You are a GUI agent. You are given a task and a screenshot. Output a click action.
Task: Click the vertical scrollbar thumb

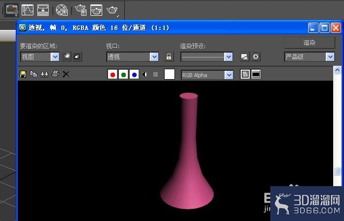pos(337,171)
